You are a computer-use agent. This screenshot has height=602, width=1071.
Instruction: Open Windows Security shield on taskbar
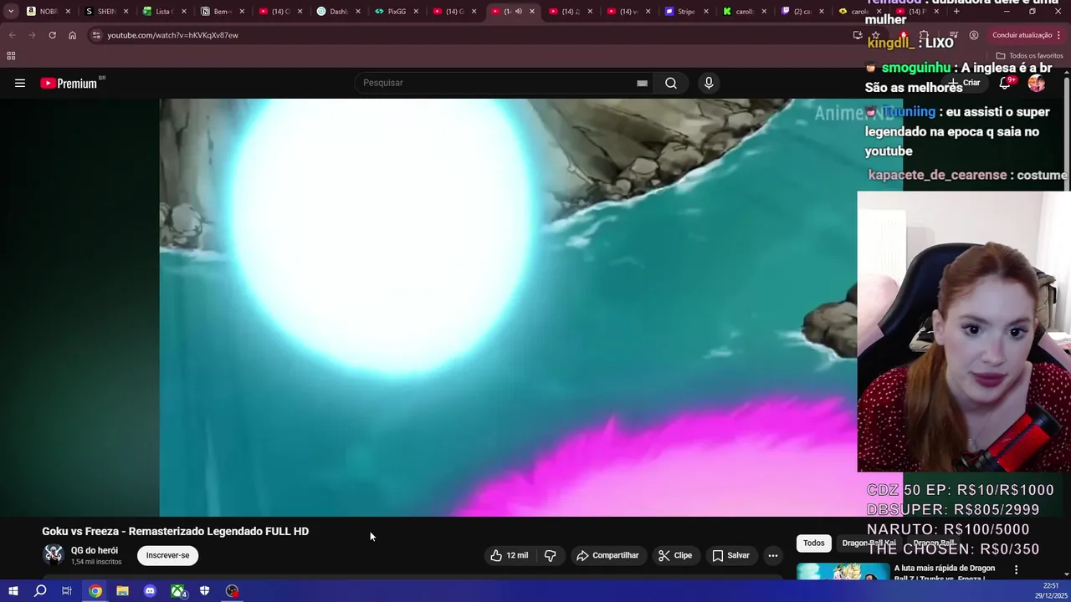click(x=205, y=591)
